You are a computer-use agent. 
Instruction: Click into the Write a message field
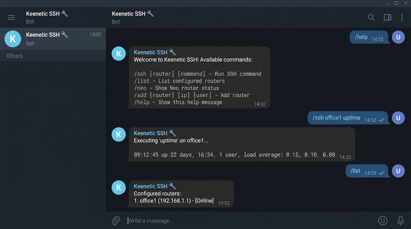249,221
